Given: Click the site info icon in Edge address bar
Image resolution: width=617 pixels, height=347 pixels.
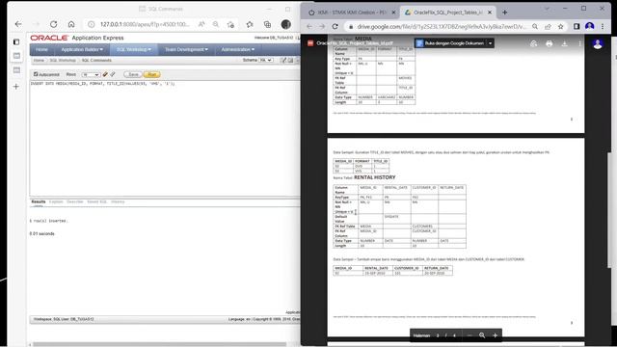Looking at the screenshot, I should [x=92, y=24].
